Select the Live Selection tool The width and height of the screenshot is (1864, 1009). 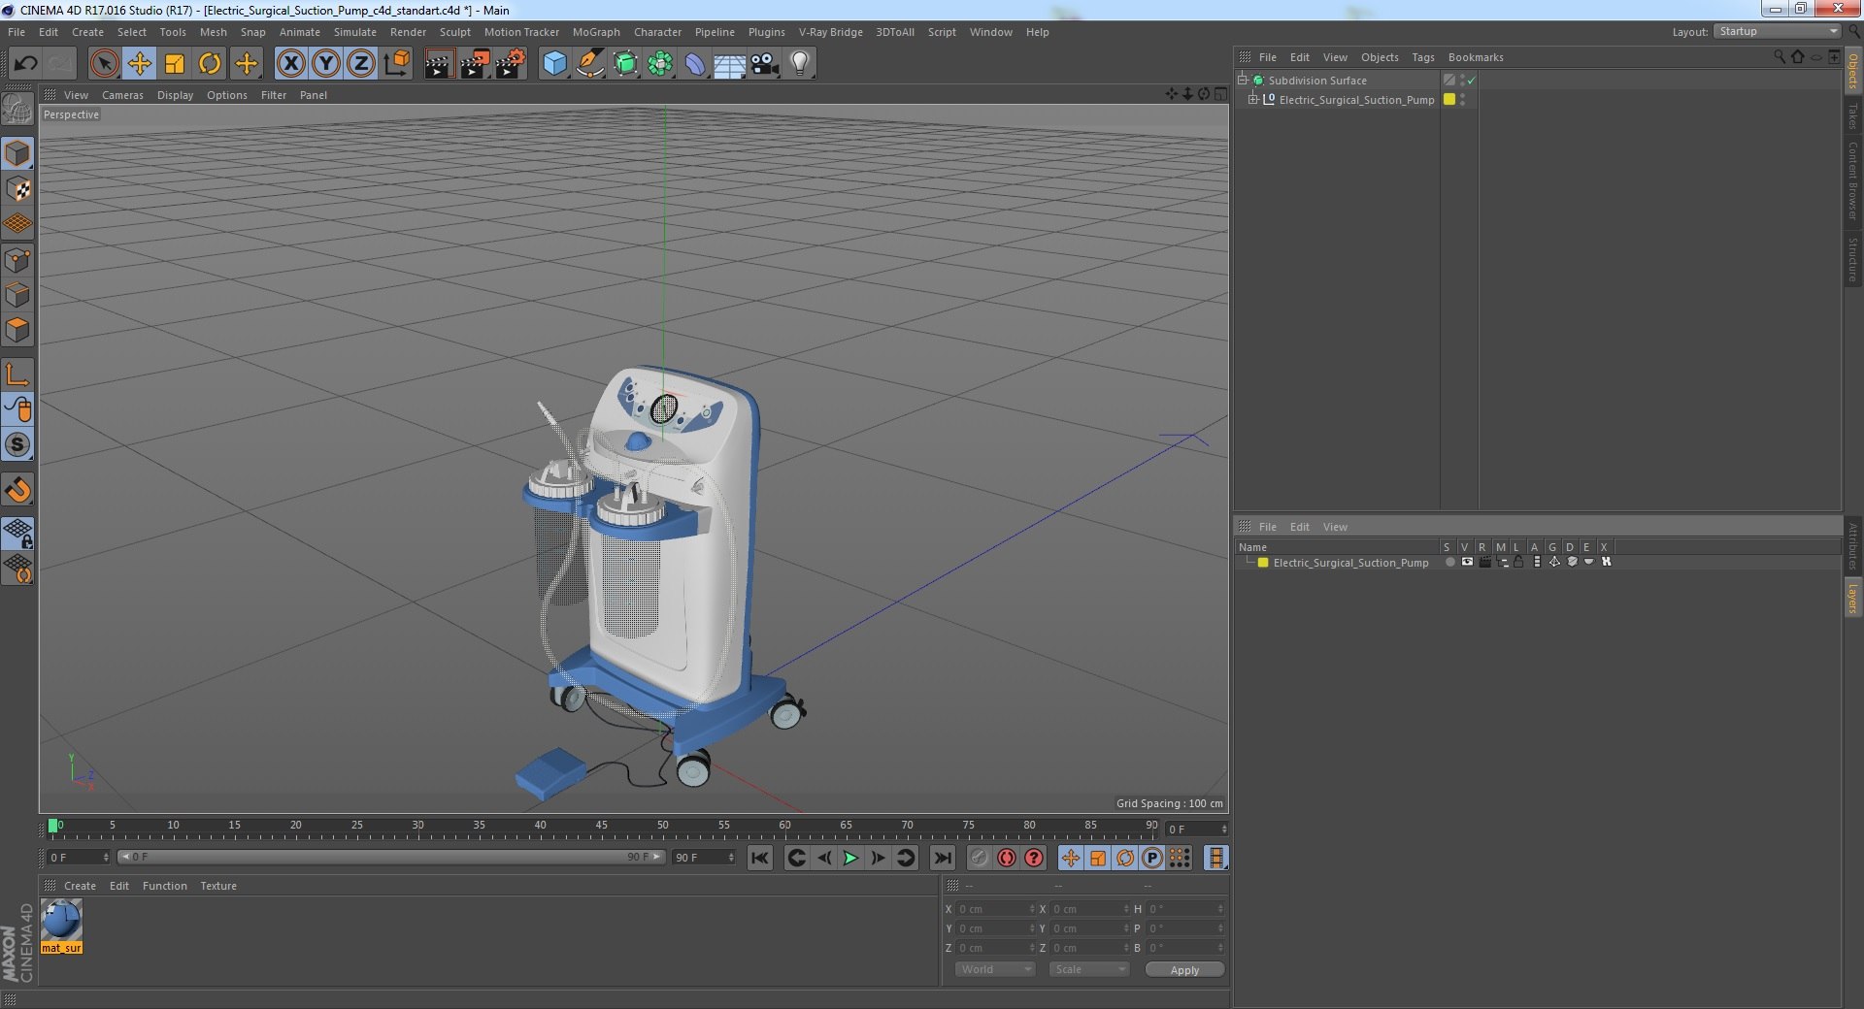pyautogui.click(x=104, y=64)
